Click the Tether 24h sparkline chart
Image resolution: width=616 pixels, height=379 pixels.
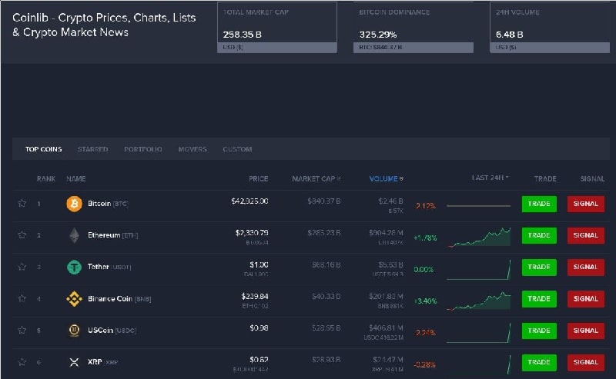478,270
